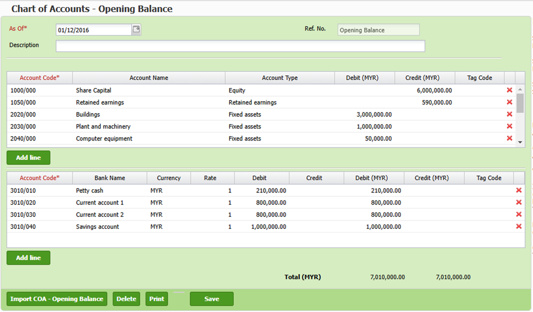533x312 pixels.
Task: Click the Ref. No. Opening Balance field
Action: point(378,30)
